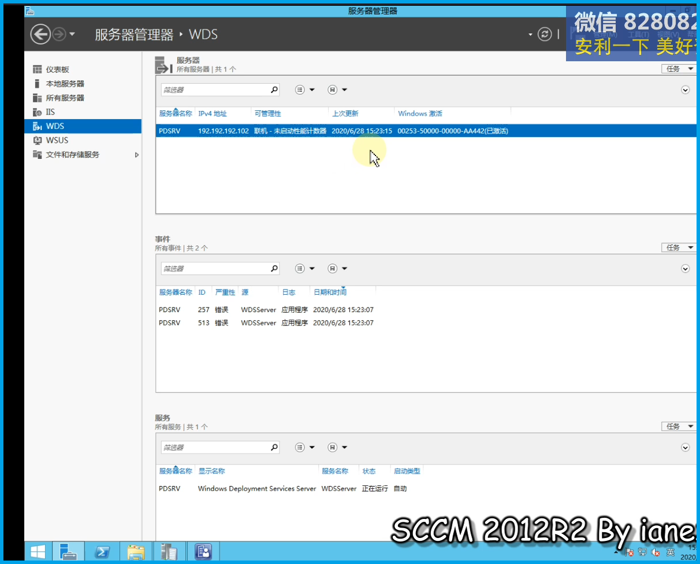The width and height of the screenshot is (700, 564).
Task: Open saved queries icon in 服务器 section
Action: [x=333, y=90]
